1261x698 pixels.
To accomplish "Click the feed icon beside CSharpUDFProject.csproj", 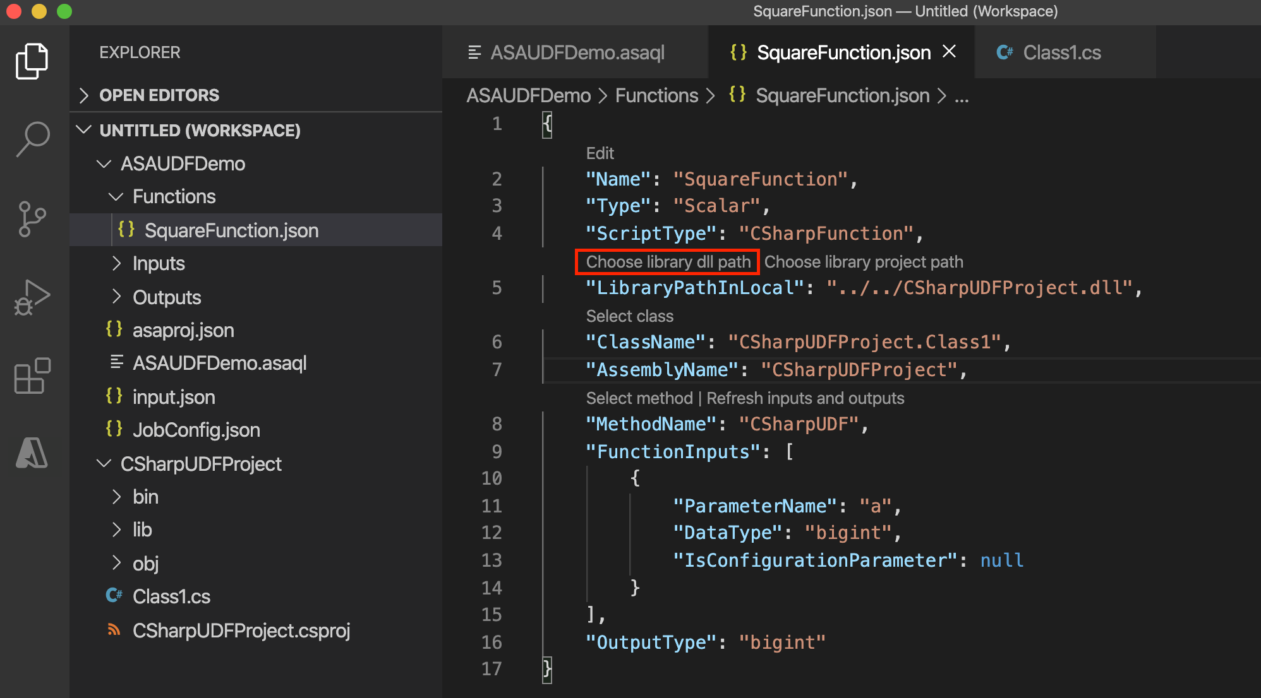I will pyautogui.click(x=114, y=630).
